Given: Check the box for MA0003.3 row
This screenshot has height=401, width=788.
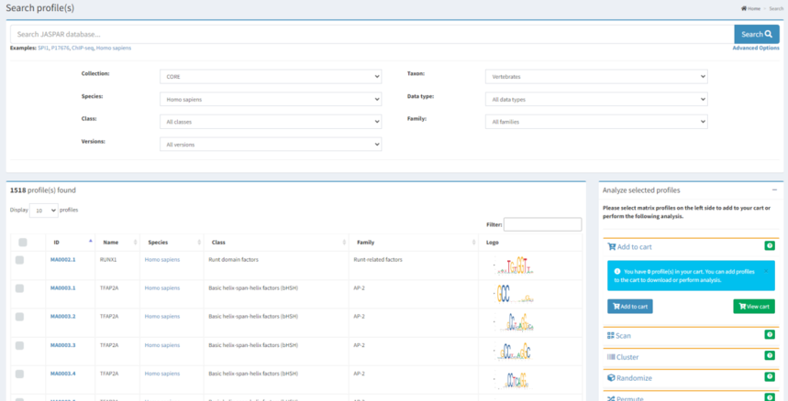Looking at the screenshot, I should (19, 345).
